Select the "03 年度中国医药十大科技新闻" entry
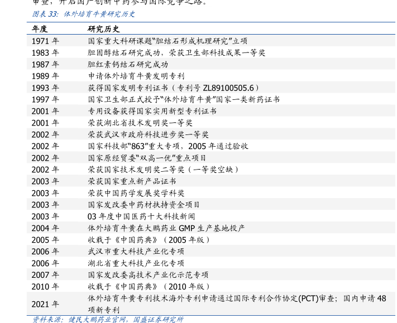The image size is (397, 323). [x=141, y=216]
